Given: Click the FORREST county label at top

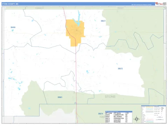Looking at the screenshot, I should click(40, 8).
